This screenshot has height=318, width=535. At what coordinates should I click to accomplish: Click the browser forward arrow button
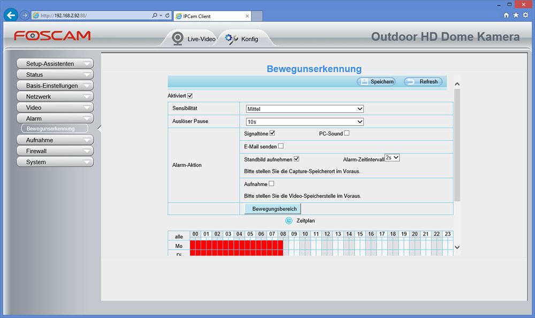(24, 15)
